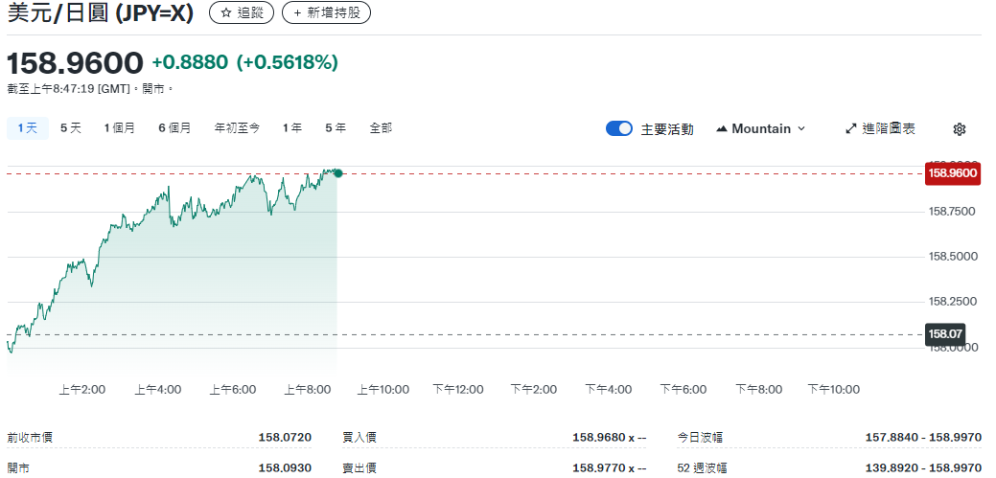996x478 pixels.
Task: Select the 1個月 range tab
Action: pos(120,127)
